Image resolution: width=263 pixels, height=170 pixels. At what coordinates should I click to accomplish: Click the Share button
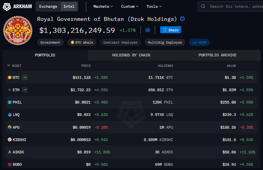(x=171, y=30)
